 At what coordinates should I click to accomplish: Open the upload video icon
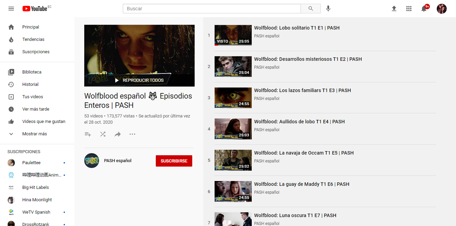click(x=394, y=9)
